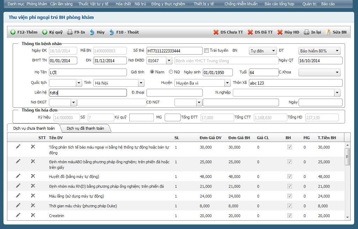Delete the Creatinin service row
The image size is (358, 229).
click(33, 215)
